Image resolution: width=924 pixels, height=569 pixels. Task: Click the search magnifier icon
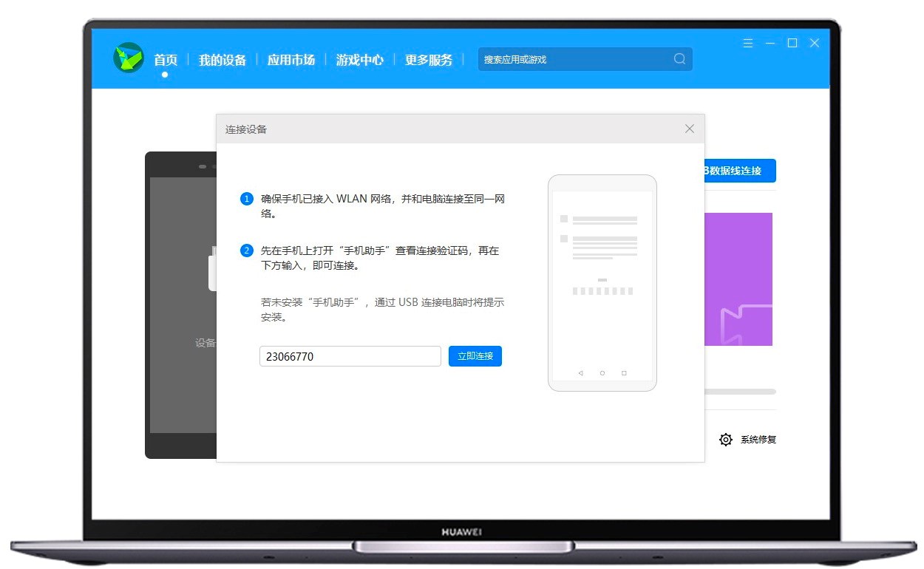pyautogui.click(x=679, y=59)
